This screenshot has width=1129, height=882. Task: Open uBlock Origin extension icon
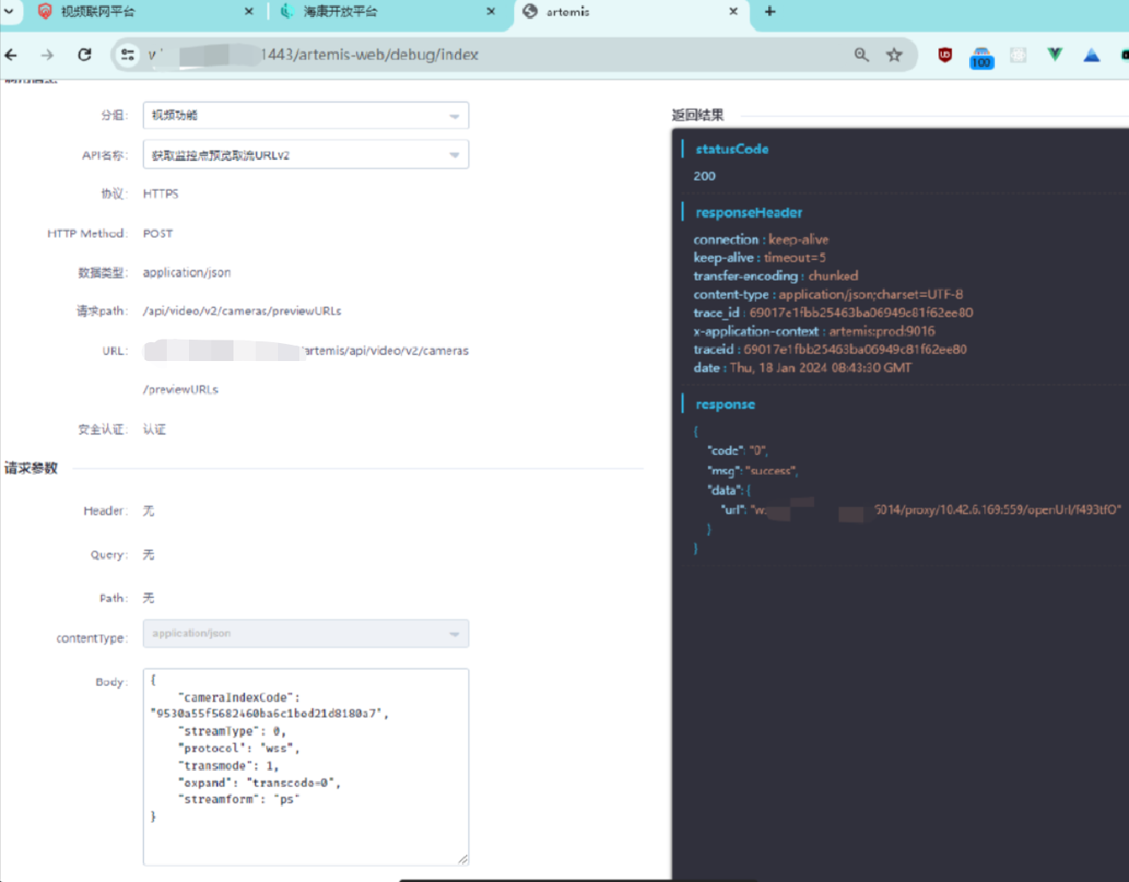[945, 55]
